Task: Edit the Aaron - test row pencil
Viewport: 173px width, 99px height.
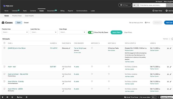Action: pos(171,67)
